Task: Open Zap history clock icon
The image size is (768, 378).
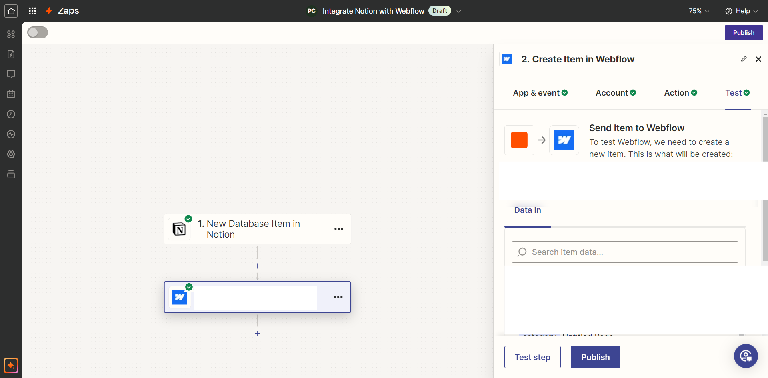Action: (11, 114)
